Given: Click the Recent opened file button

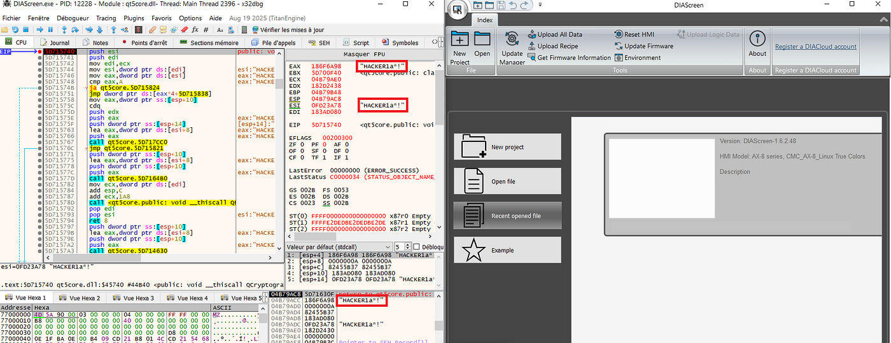Looking at the screenshot, I should 507,216.
